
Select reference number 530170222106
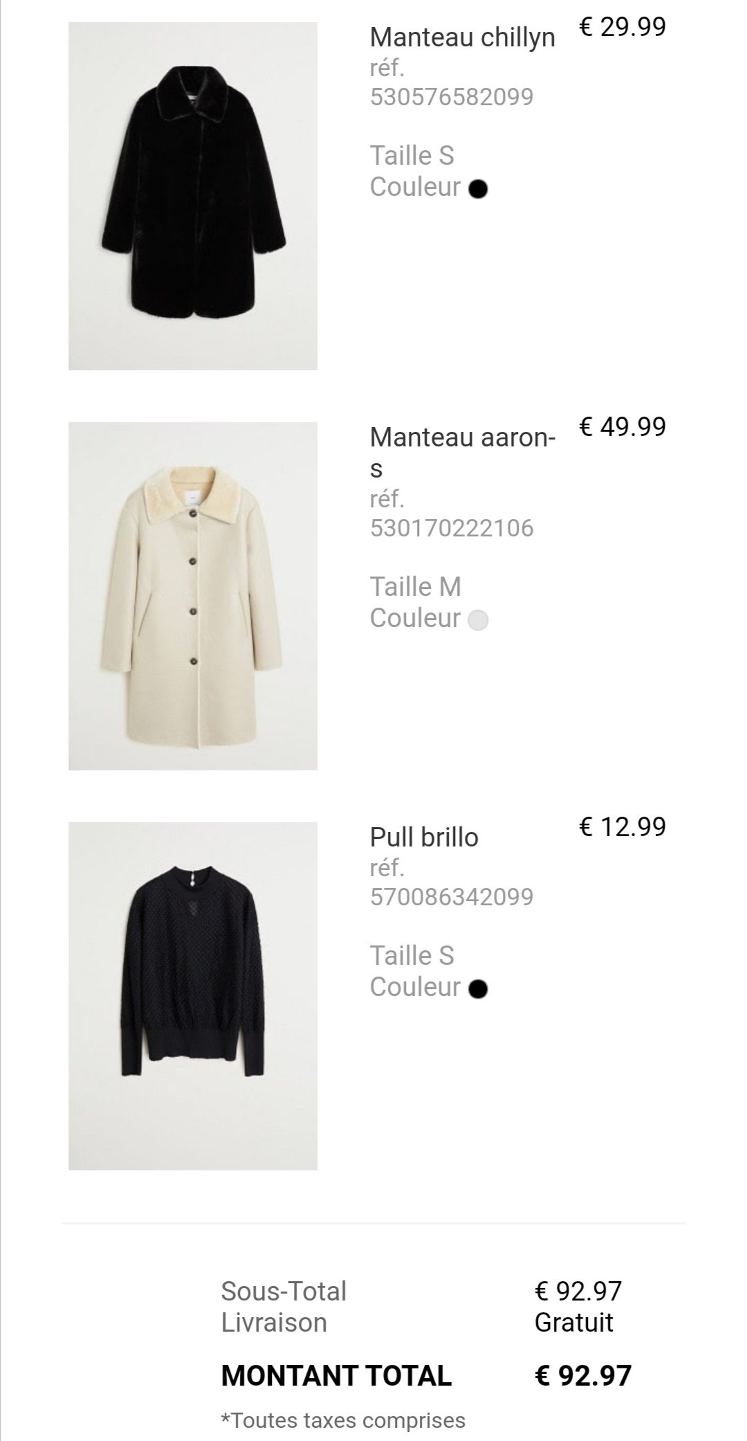452,529
